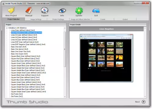Click the Next play arrow icon
The width and height of the screenshot is (152, 109).
tap(143, 102)
